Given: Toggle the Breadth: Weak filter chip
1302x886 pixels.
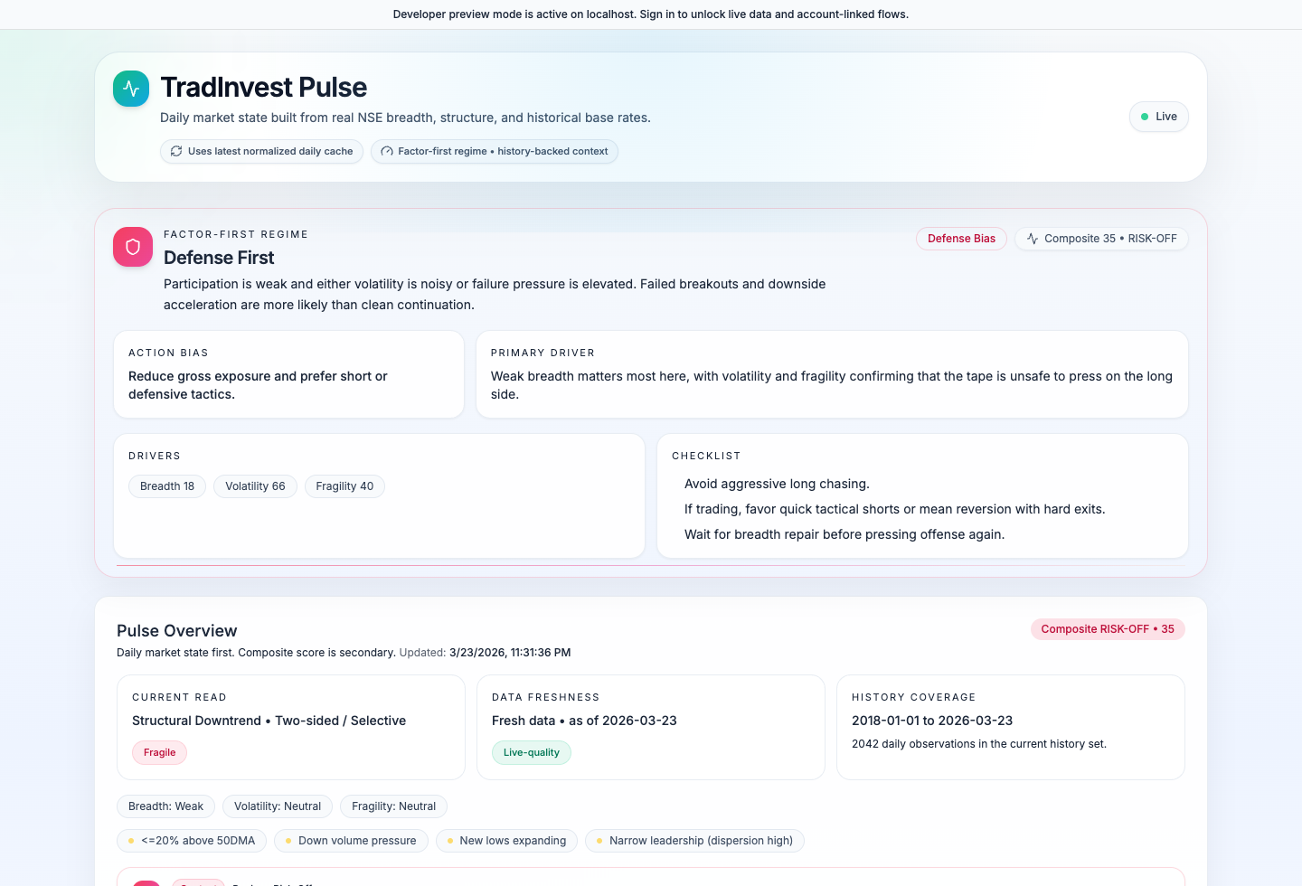Looking at the screenshot, I should pos(165,806).
